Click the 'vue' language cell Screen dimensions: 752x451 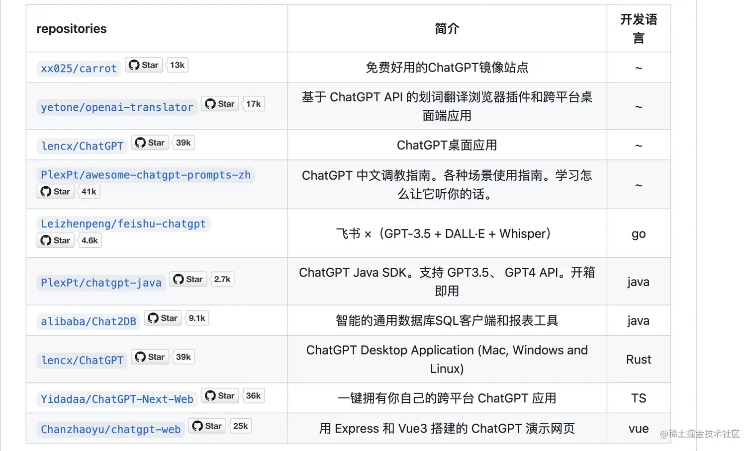(639, 429)
